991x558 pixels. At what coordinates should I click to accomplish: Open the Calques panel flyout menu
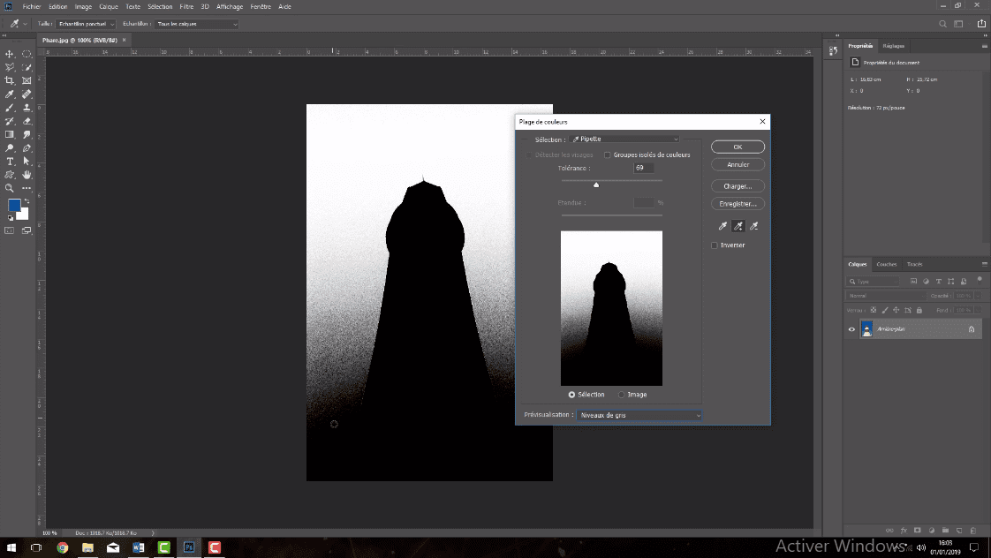point(984,264)
